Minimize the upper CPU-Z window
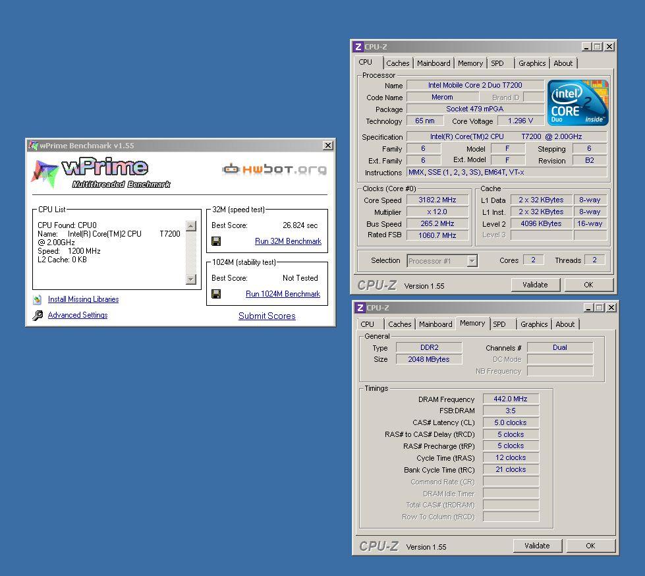 tap(586, 47)
